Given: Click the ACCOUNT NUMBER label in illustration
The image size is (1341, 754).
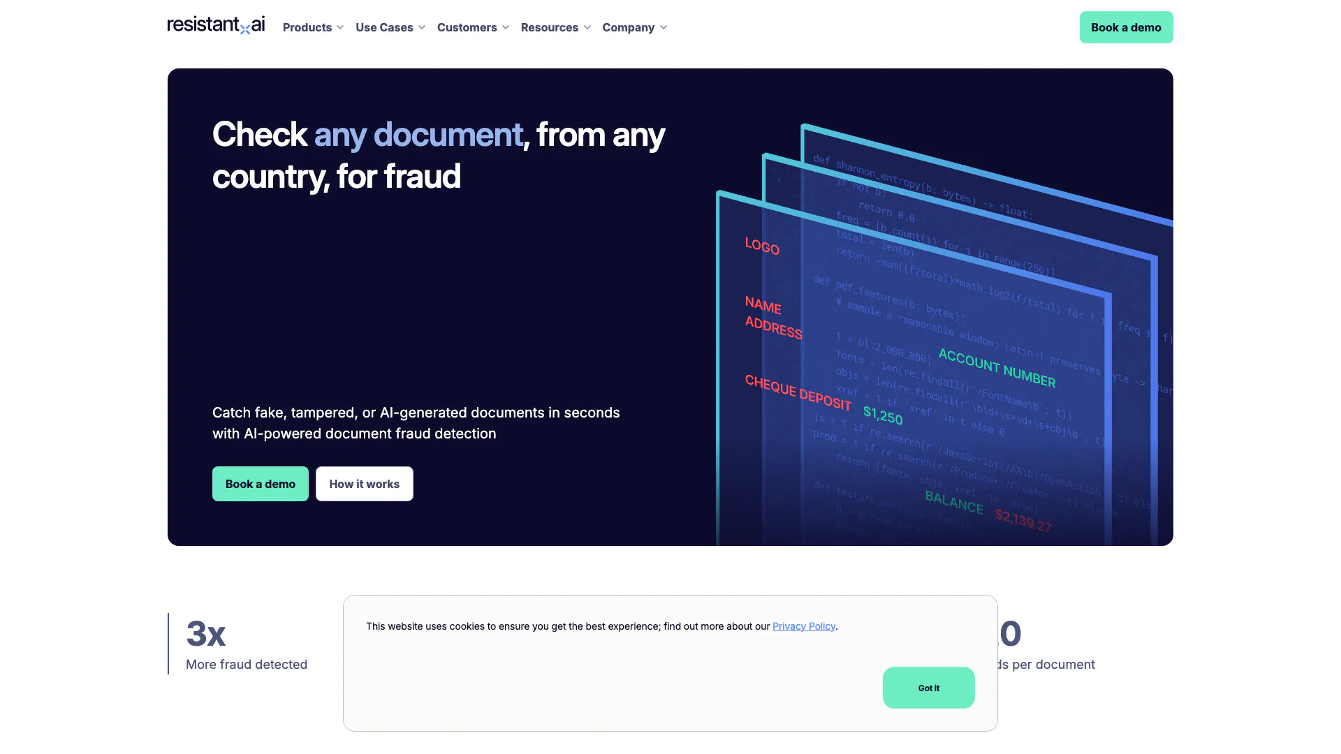Looking at the screenshot, I should pos(997,368).
